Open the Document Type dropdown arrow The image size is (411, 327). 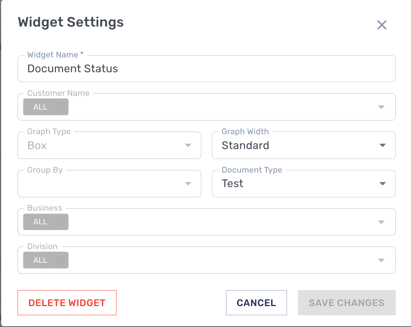pos(382,184)
